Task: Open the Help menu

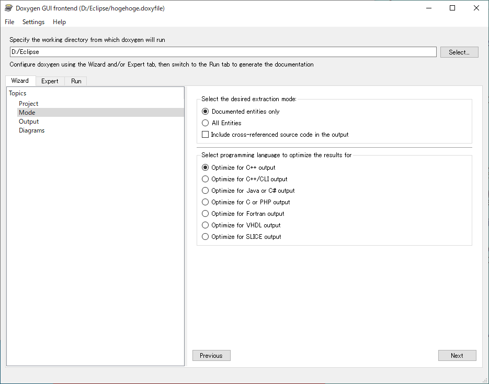Action: 59,22
